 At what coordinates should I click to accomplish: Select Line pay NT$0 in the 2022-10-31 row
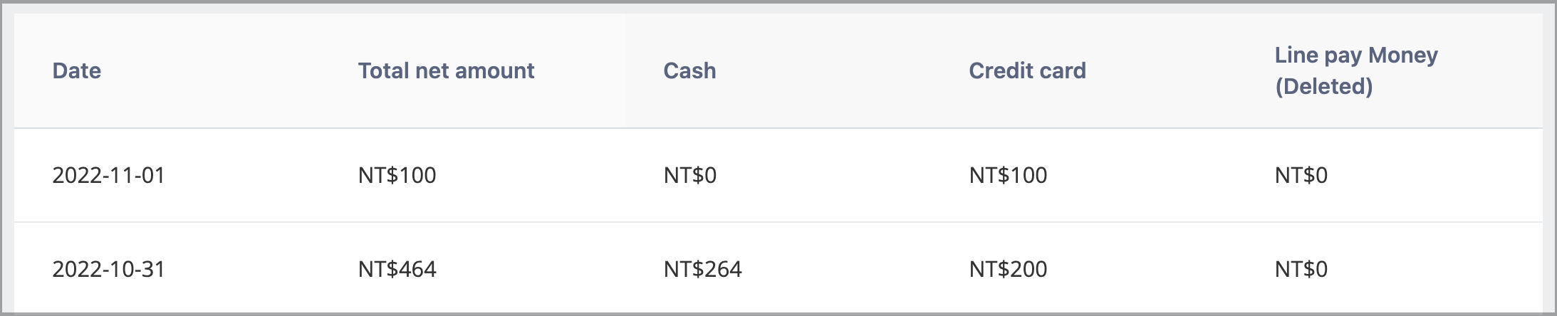pos(1301,269)
